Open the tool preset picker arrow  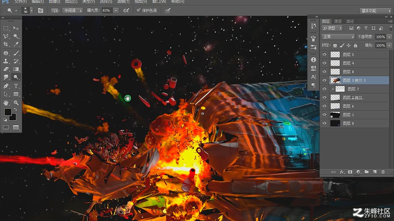click(16, 10)
